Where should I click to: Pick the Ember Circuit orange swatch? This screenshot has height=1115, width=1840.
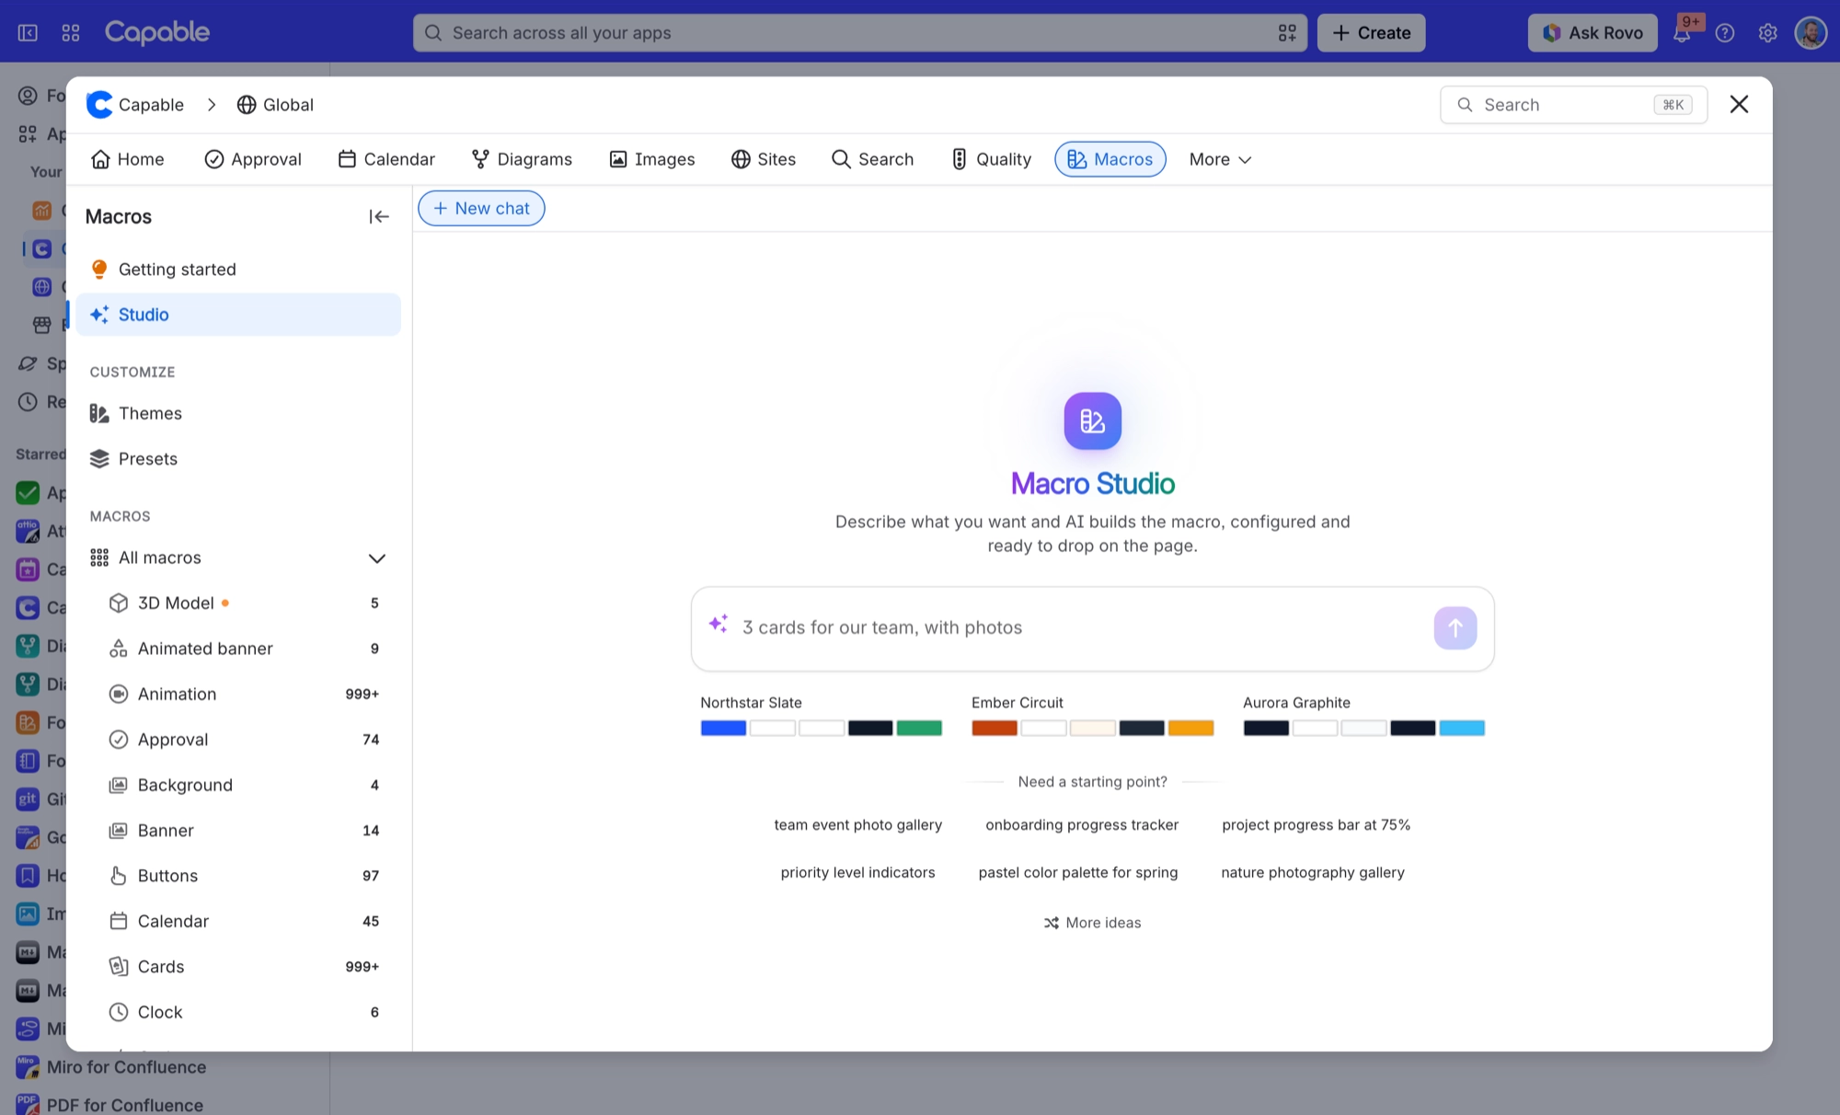pyautogui.click(x=1190, y=728)
